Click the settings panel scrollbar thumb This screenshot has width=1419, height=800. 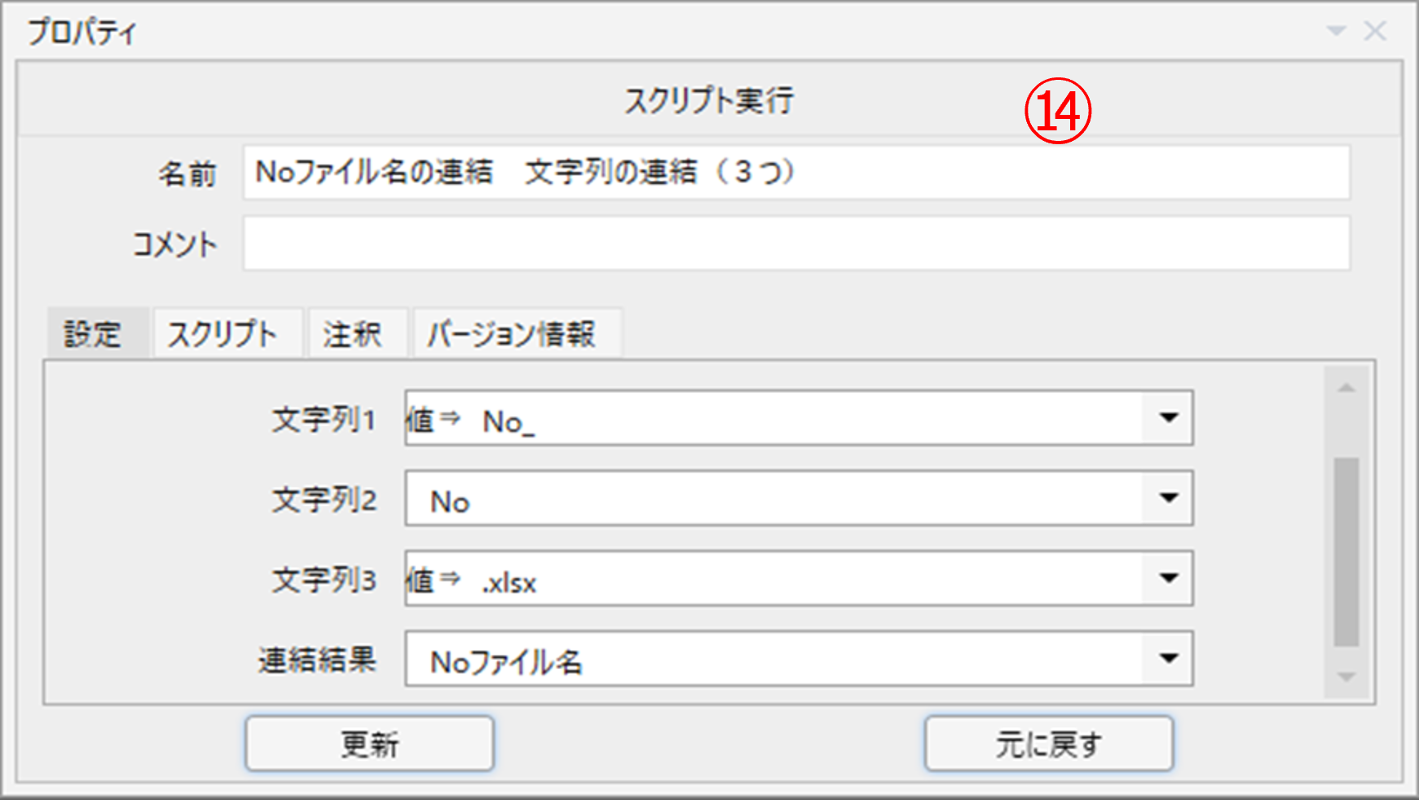(x=1346, y=552)
